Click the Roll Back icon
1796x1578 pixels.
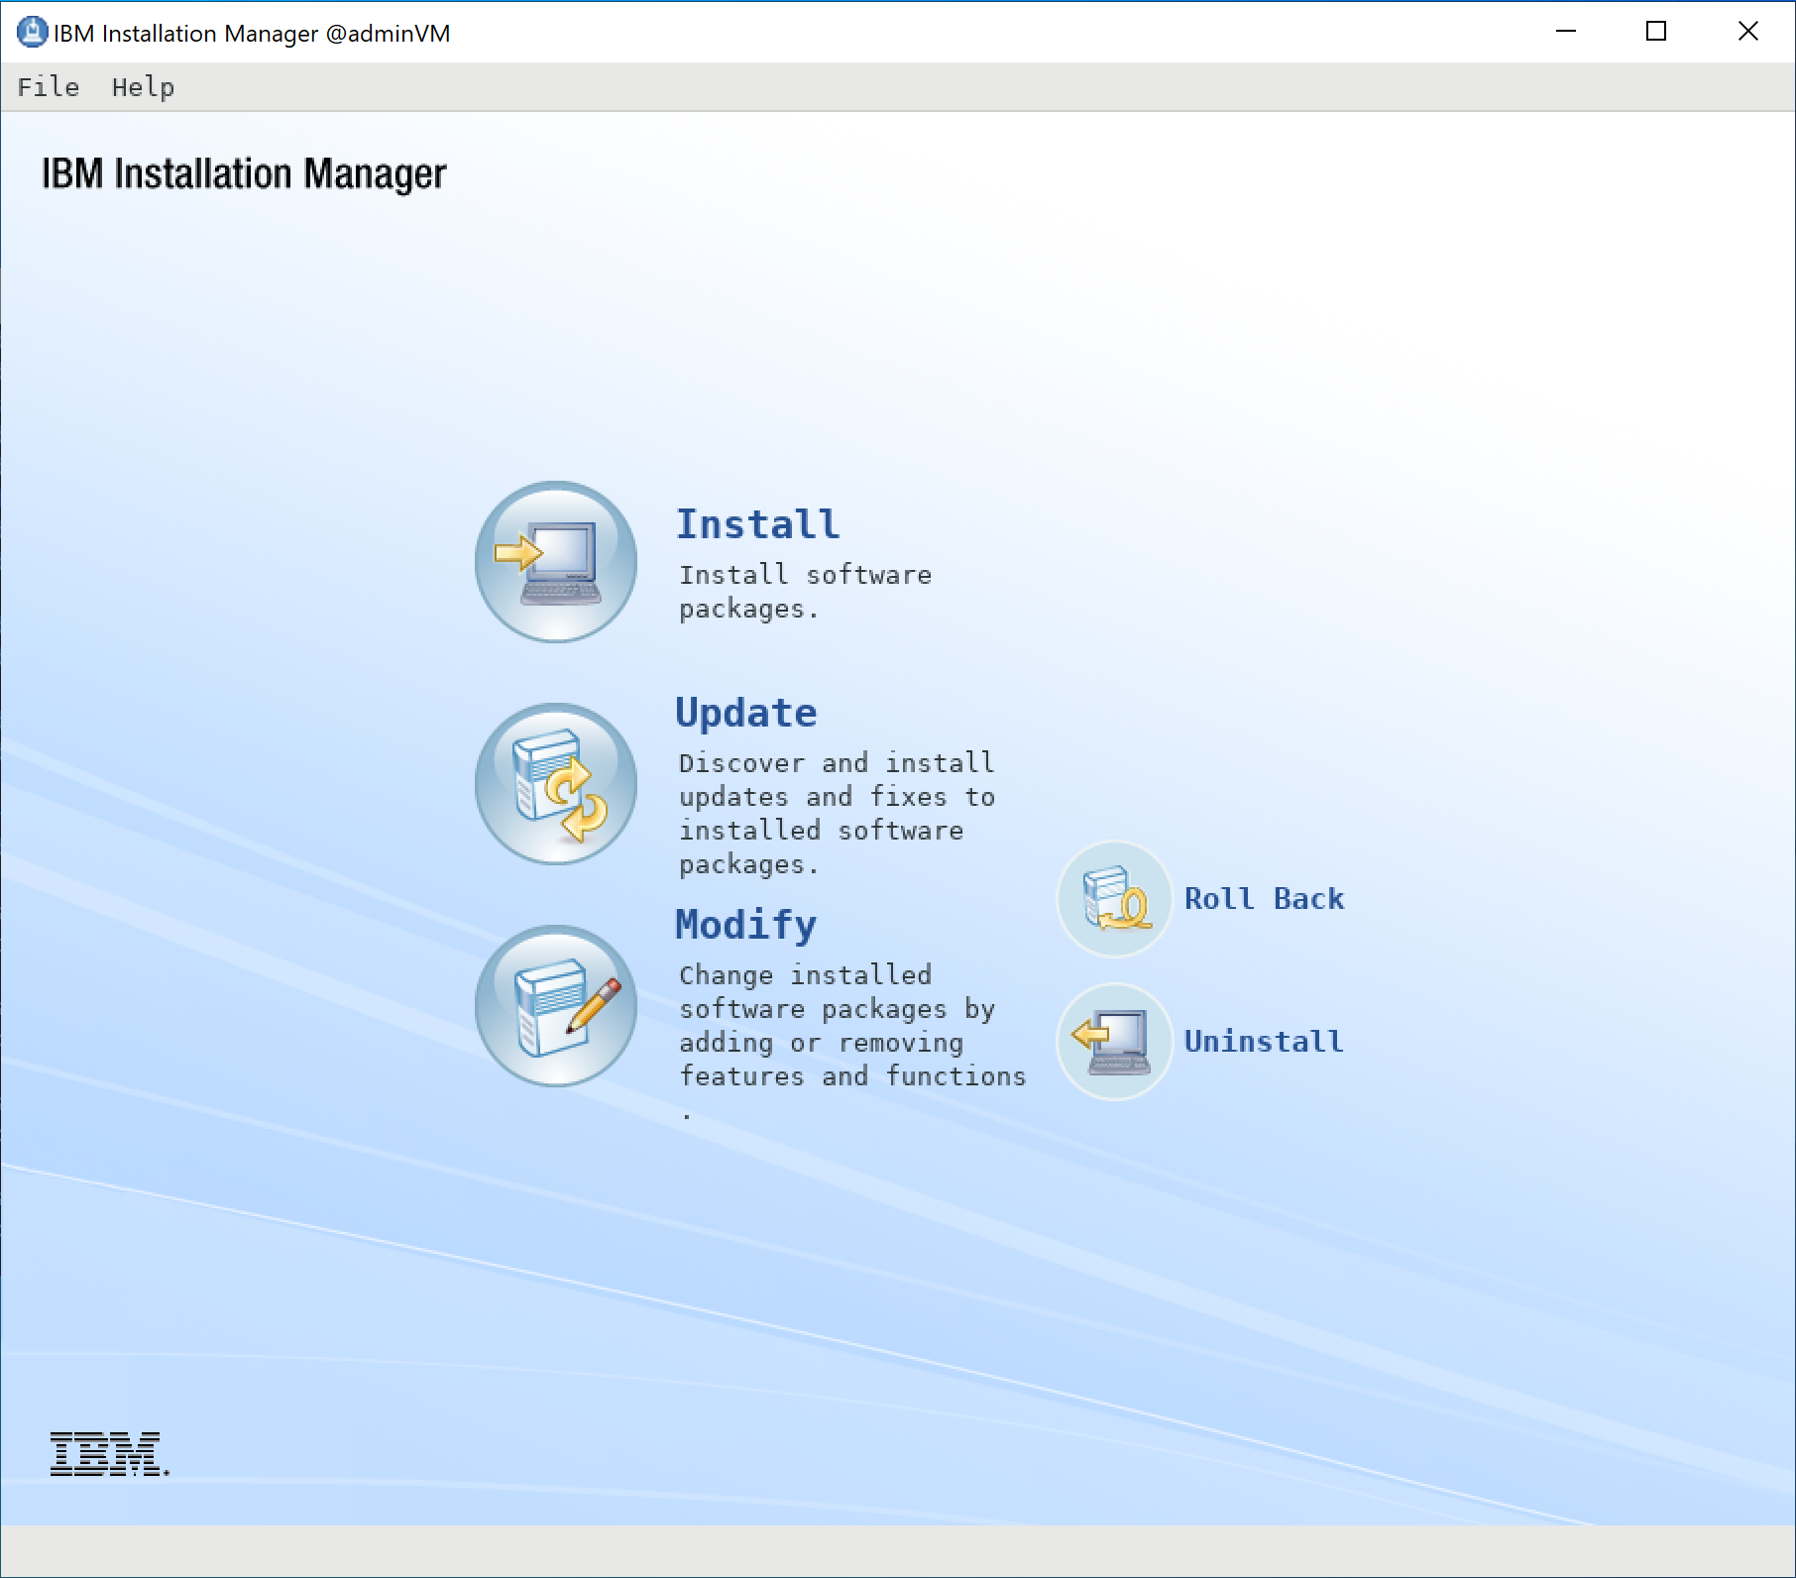(x=1113, y=898)
